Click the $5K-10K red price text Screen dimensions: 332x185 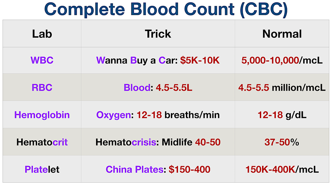coord(200,60)
